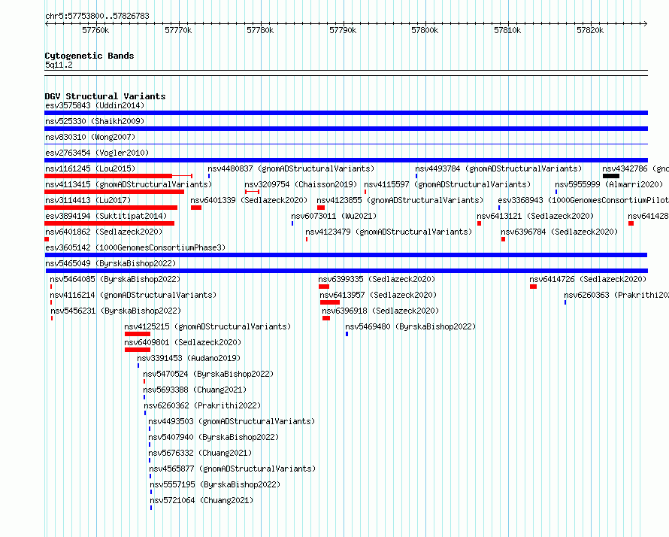669x537 pixels.
Task: Open nsv3114413 (Lu2017) variant label
Action: click(88, 200)
